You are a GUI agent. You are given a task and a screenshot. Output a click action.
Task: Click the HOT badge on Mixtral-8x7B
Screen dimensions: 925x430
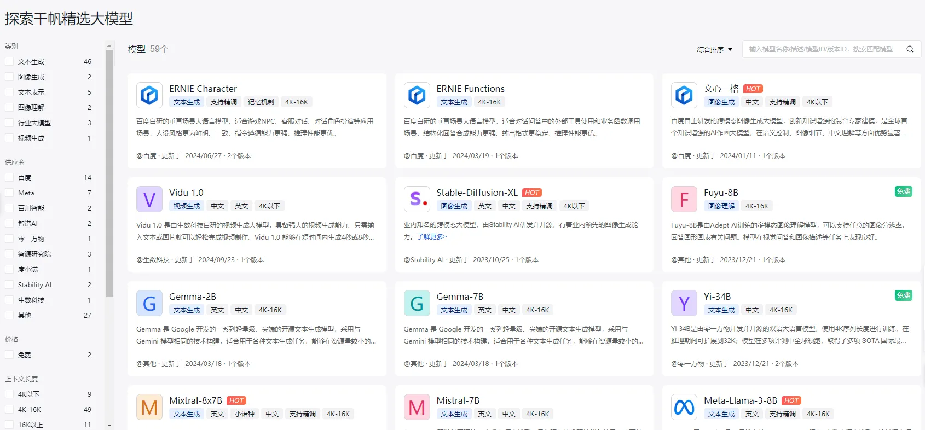pyautogui.click(x=236, y=400)
